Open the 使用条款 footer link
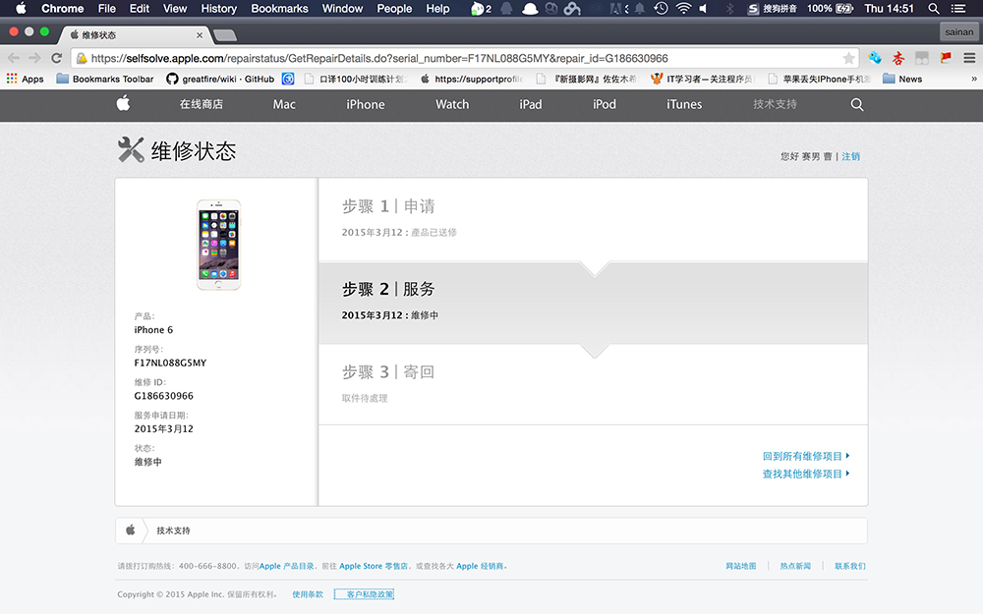The width and height of the screenshot is (983, 614). (x=308, y=594)
